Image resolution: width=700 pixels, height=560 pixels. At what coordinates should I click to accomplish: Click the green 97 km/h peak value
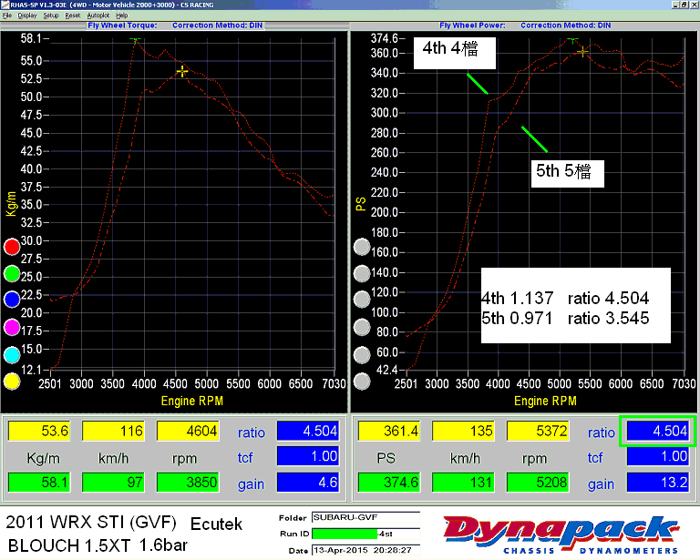click(x=113, y=483)
